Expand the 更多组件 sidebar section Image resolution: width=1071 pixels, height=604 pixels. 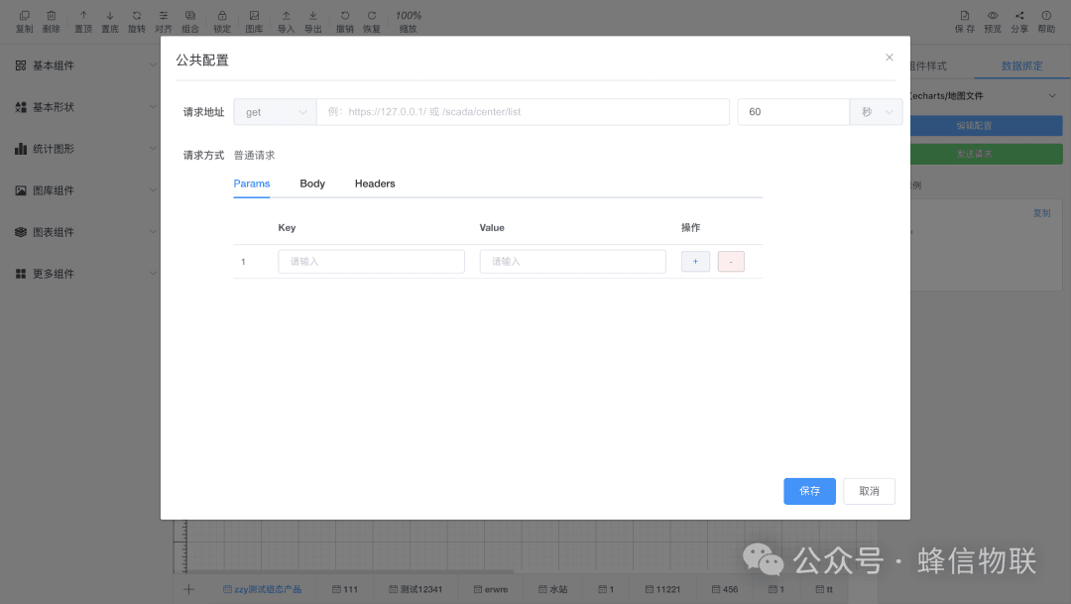(86, 274)
